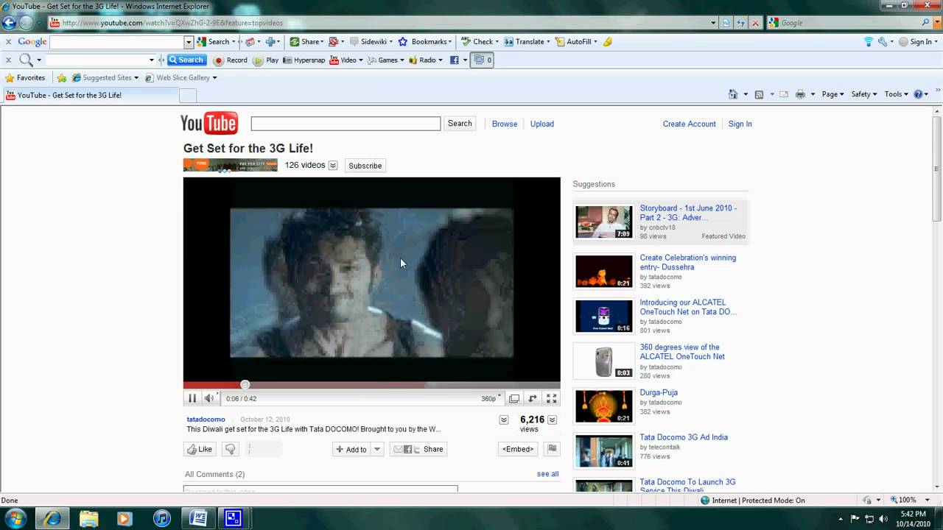Expand Web Slice Gallery dropdown
The height and width of the screenshot is (530, 943).
pos(214,78)
